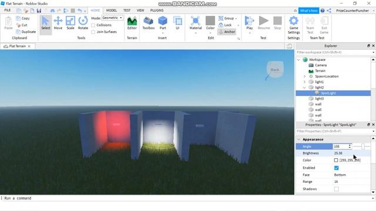Image resolution: width=376 pixels, height=211 pixels.
Task: Click the Filter workspace search field
Action: (x=334, y=52)
